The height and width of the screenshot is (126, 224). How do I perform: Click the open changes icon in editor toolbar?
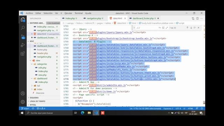pyautogui.click(x=193, y=19)
